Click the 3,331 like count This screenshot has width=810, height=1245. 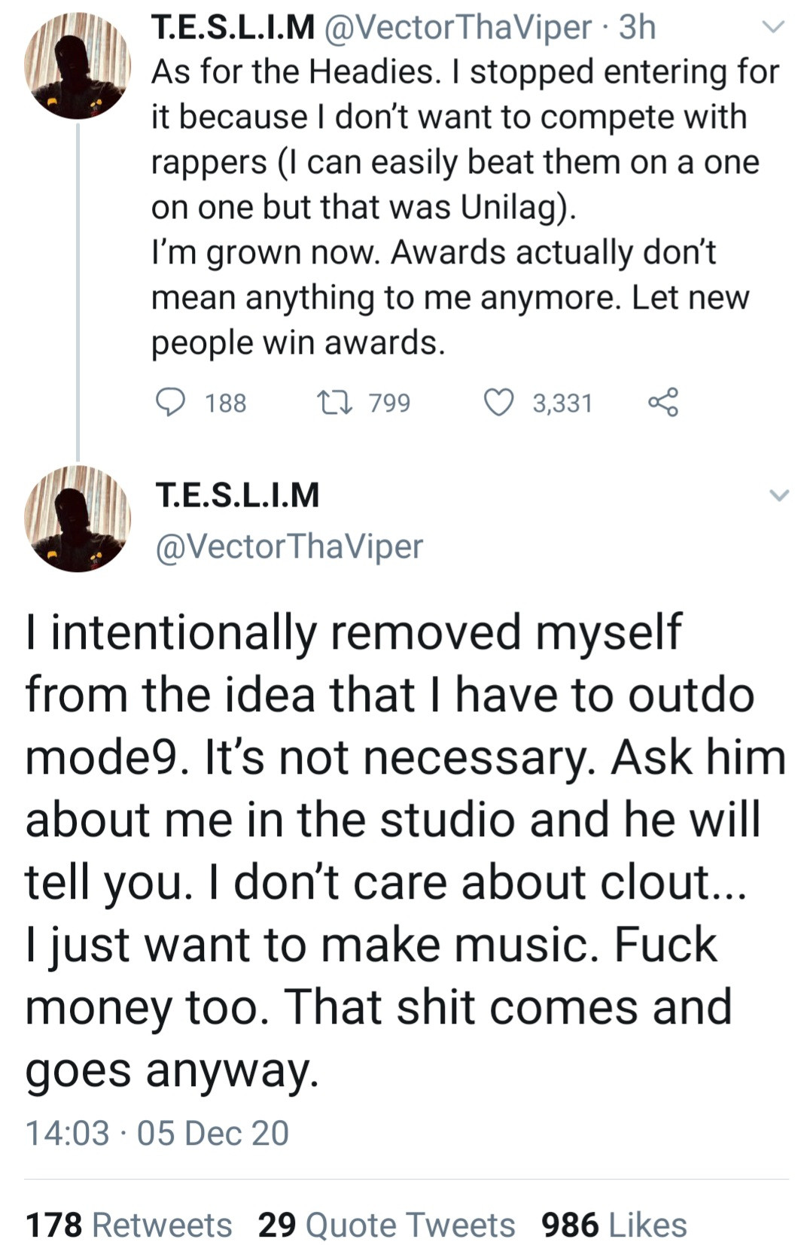click(x=562, y=403)
